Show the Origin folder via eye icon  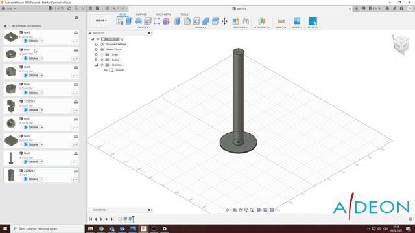[102, 54]
